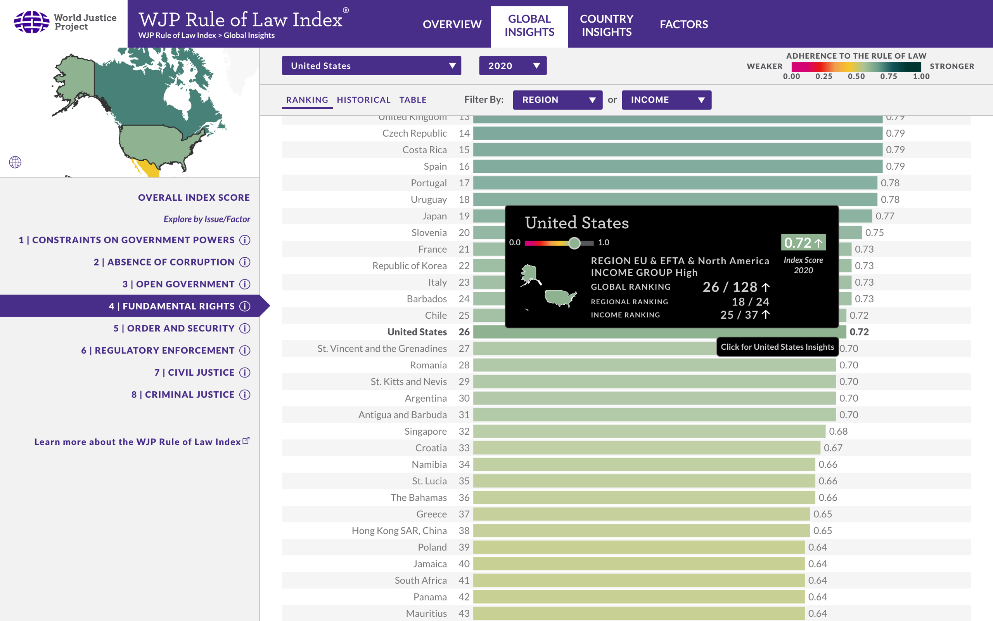
Task: Open the United States country selector
Action: pyautogui.click(x=371, y=65)
